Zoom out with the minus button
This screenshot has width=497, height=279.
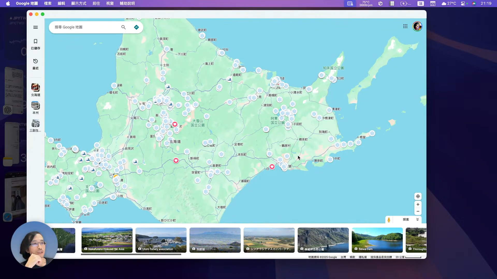tap(418, 211)
